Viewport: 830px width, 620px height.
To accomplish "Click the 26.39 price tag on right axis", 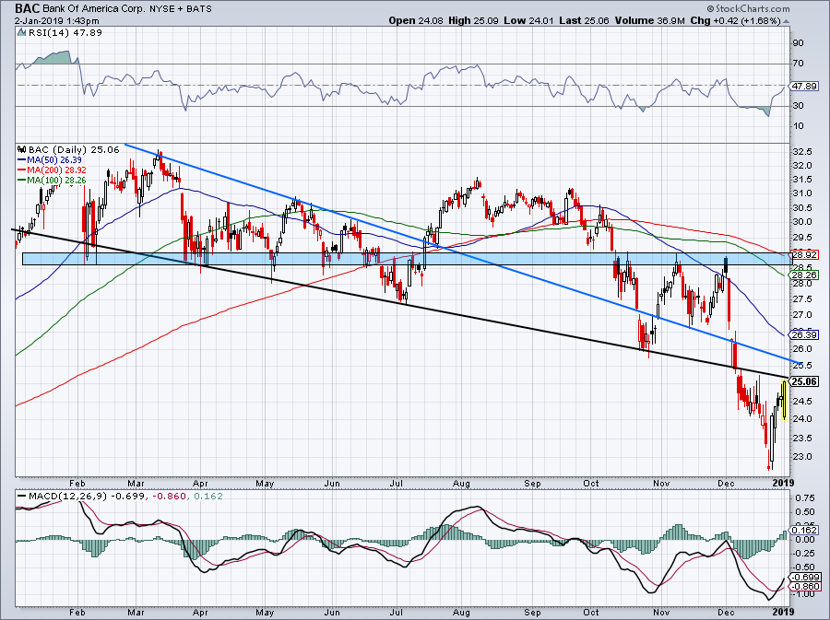I will tap(804, 334).
